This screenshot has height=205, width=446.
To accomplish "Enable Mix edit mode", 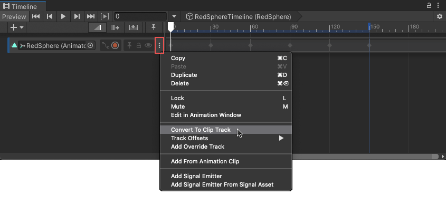I will coord(97,27).
